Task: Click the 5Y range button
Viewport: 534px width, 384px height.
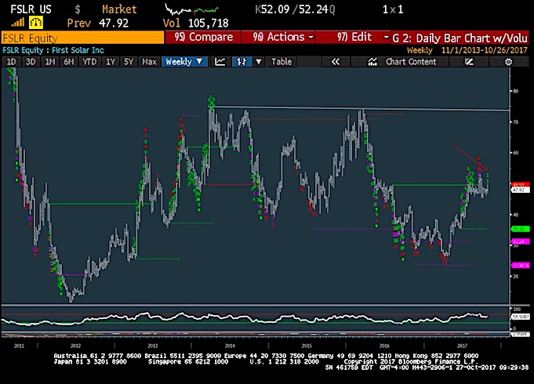Action: 128,61
